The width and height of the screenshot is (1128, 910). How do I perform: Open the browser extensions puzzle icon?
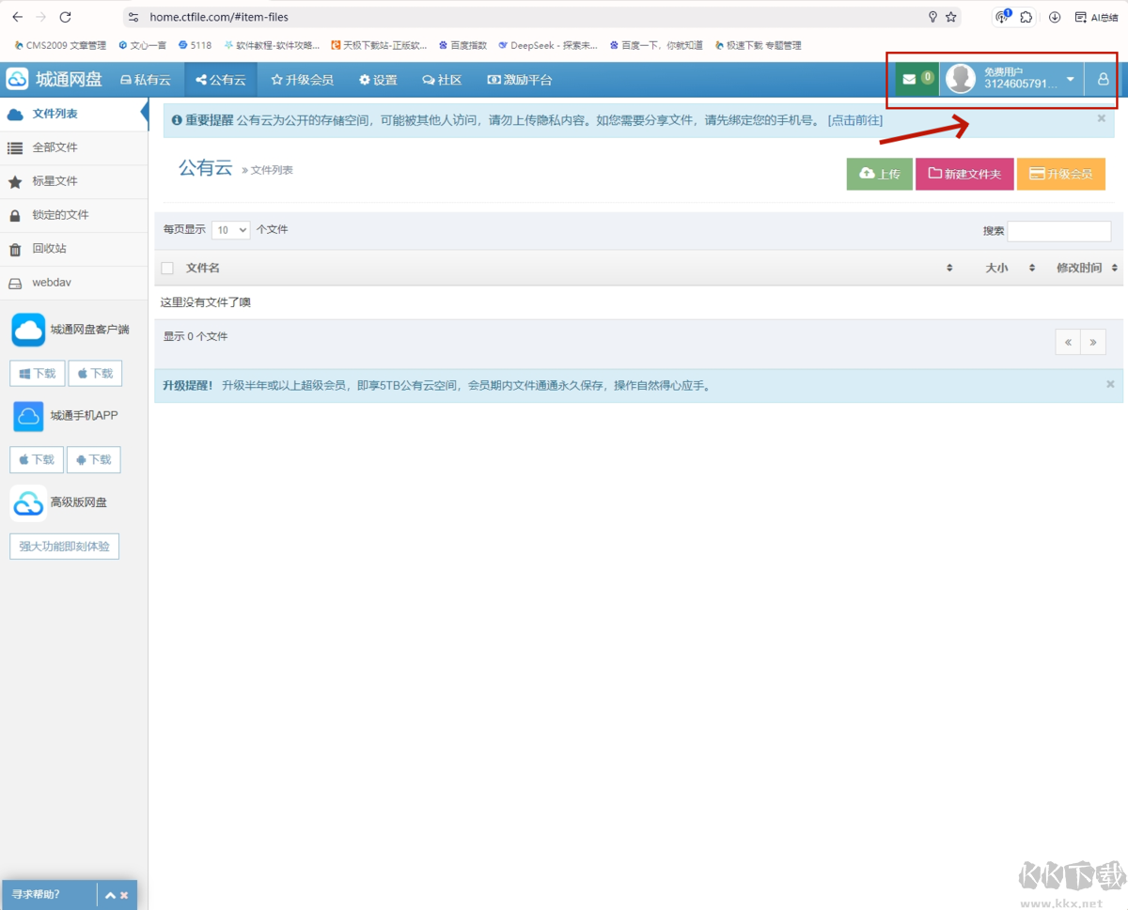pyautogui.click(x=1026, y=17)
